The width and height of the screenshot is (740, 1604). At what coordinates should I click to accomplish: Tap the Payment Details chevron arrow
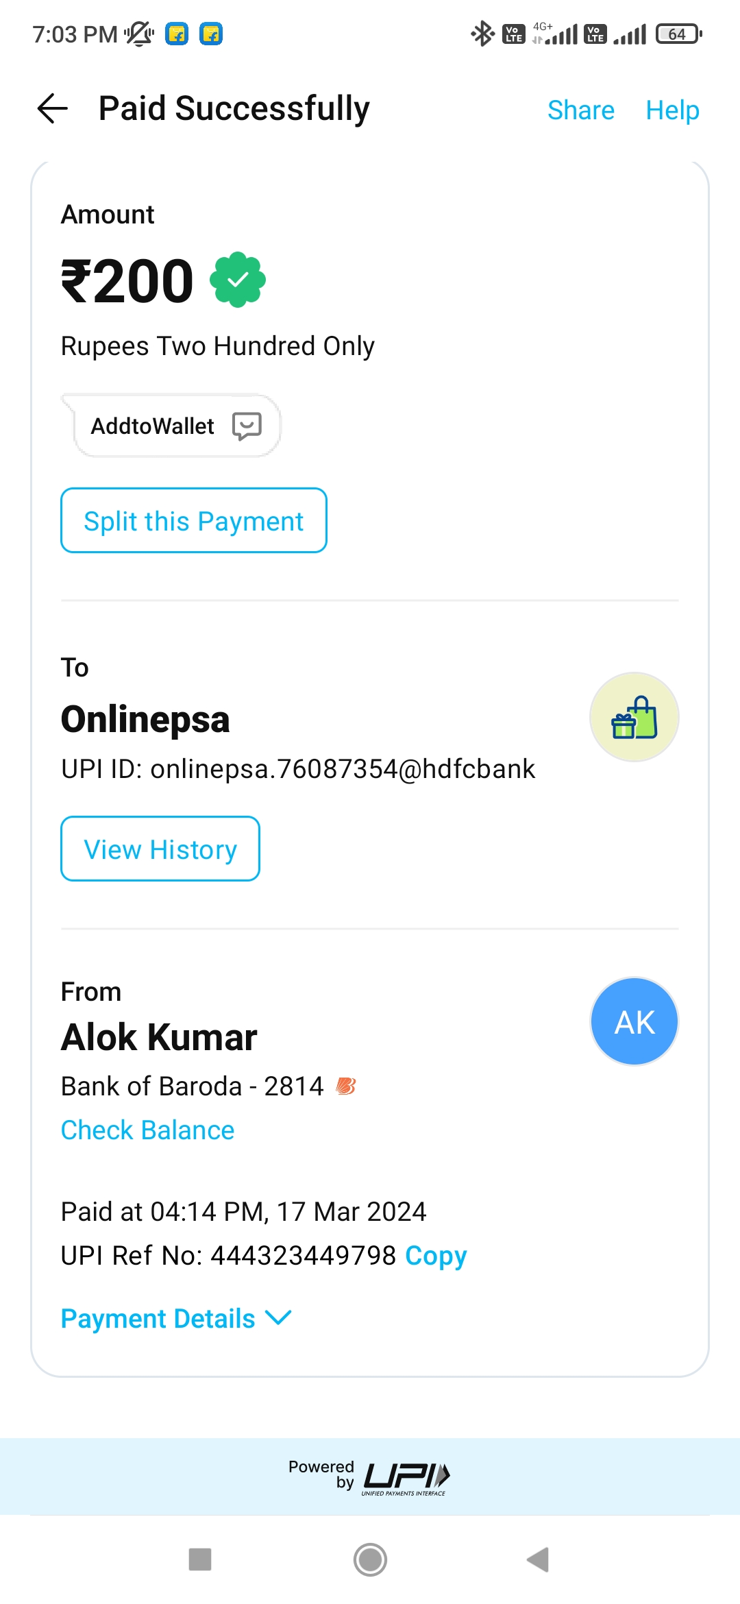(278, 1317)
